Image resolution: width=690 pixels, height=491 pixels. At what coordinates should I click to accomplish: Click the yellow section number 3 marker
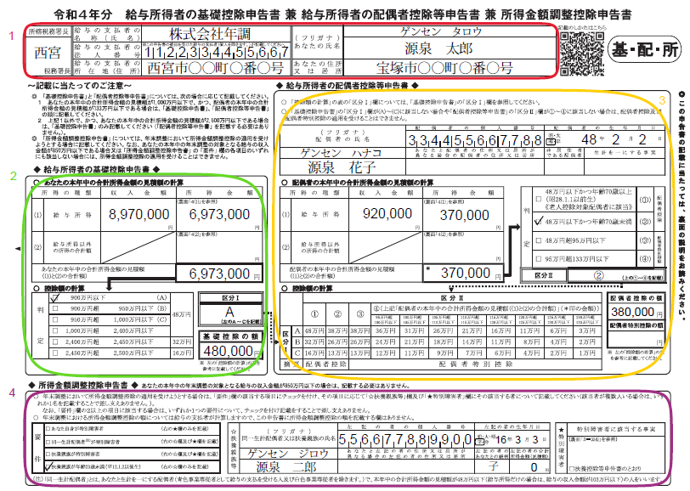click(x=661, y=100)
